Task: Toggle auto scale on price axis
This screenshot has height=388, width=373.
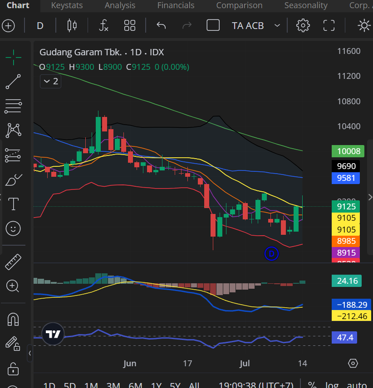Action: tap(357, 385)
